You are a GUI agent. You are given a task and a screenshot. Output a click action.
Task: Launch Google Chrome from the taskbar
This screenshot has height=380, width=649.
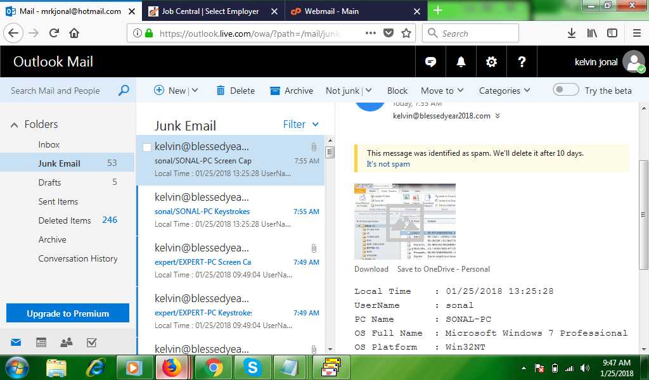coord(214,367)
